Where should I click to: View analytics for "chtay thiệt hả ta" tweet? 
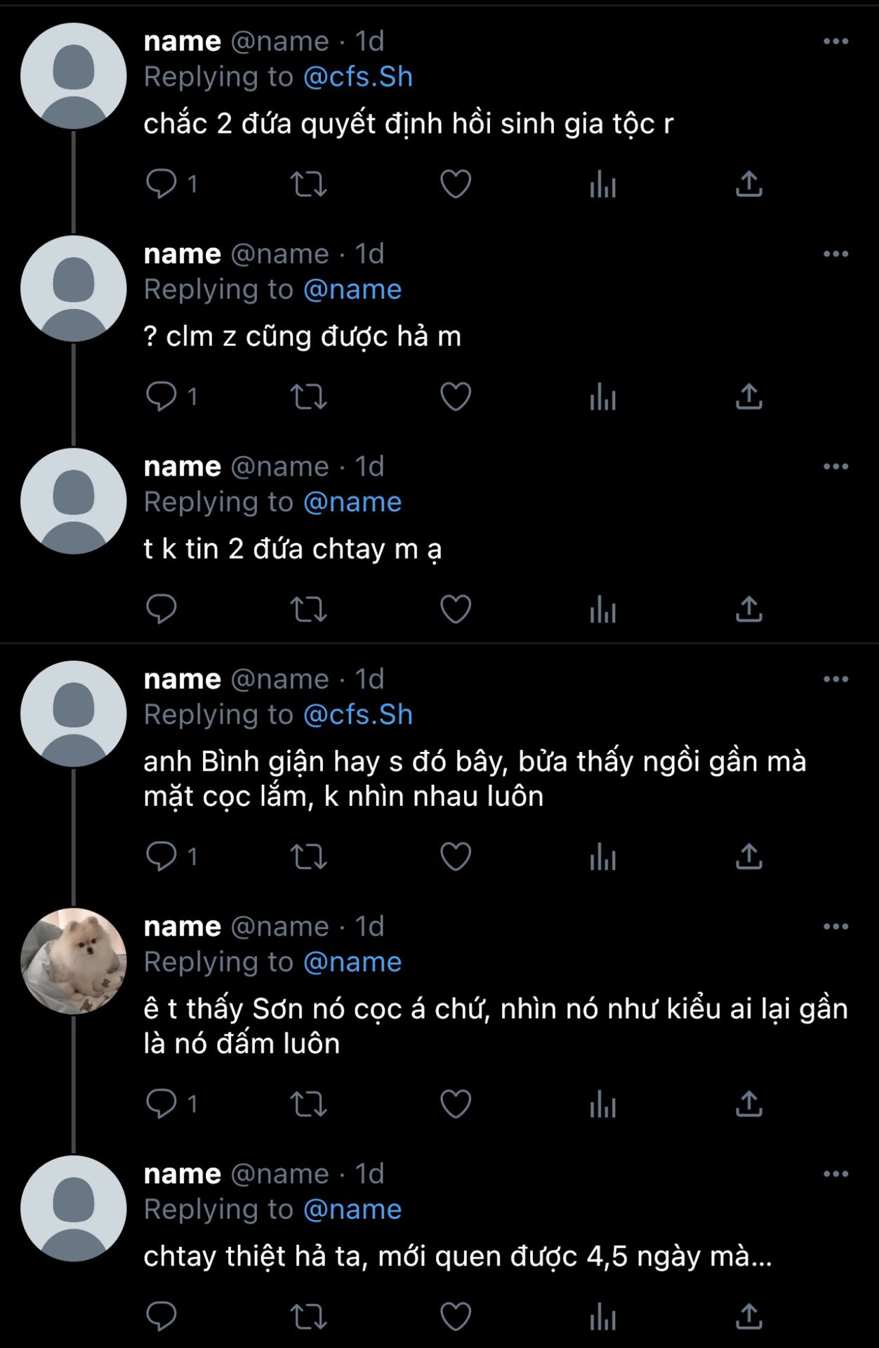click(603, 1316)
